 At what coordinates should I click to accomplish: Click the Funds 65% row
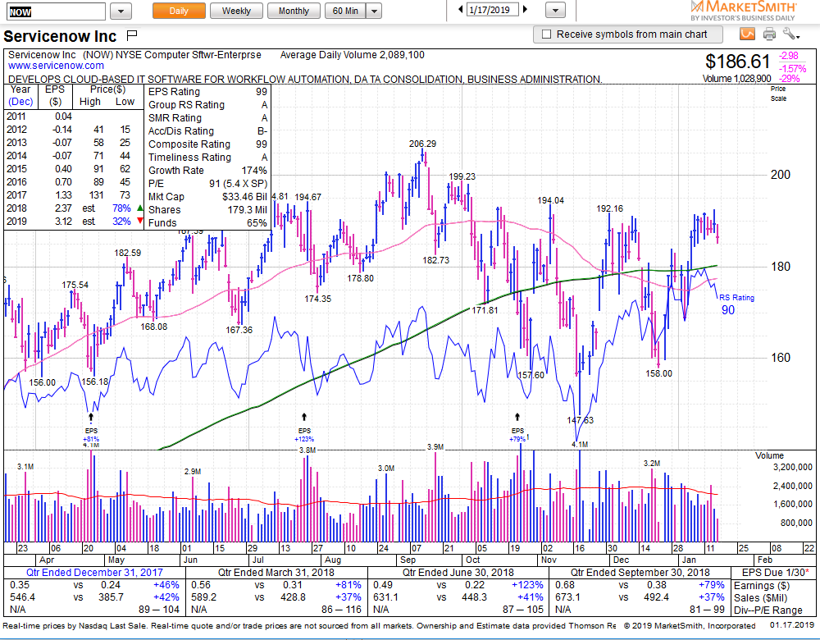[x=207, y=223]
